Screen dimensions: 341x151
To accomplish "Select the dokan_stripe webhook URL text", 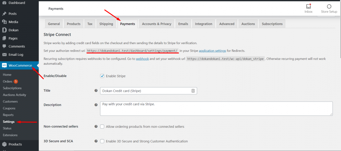I will tap(225, 59).
